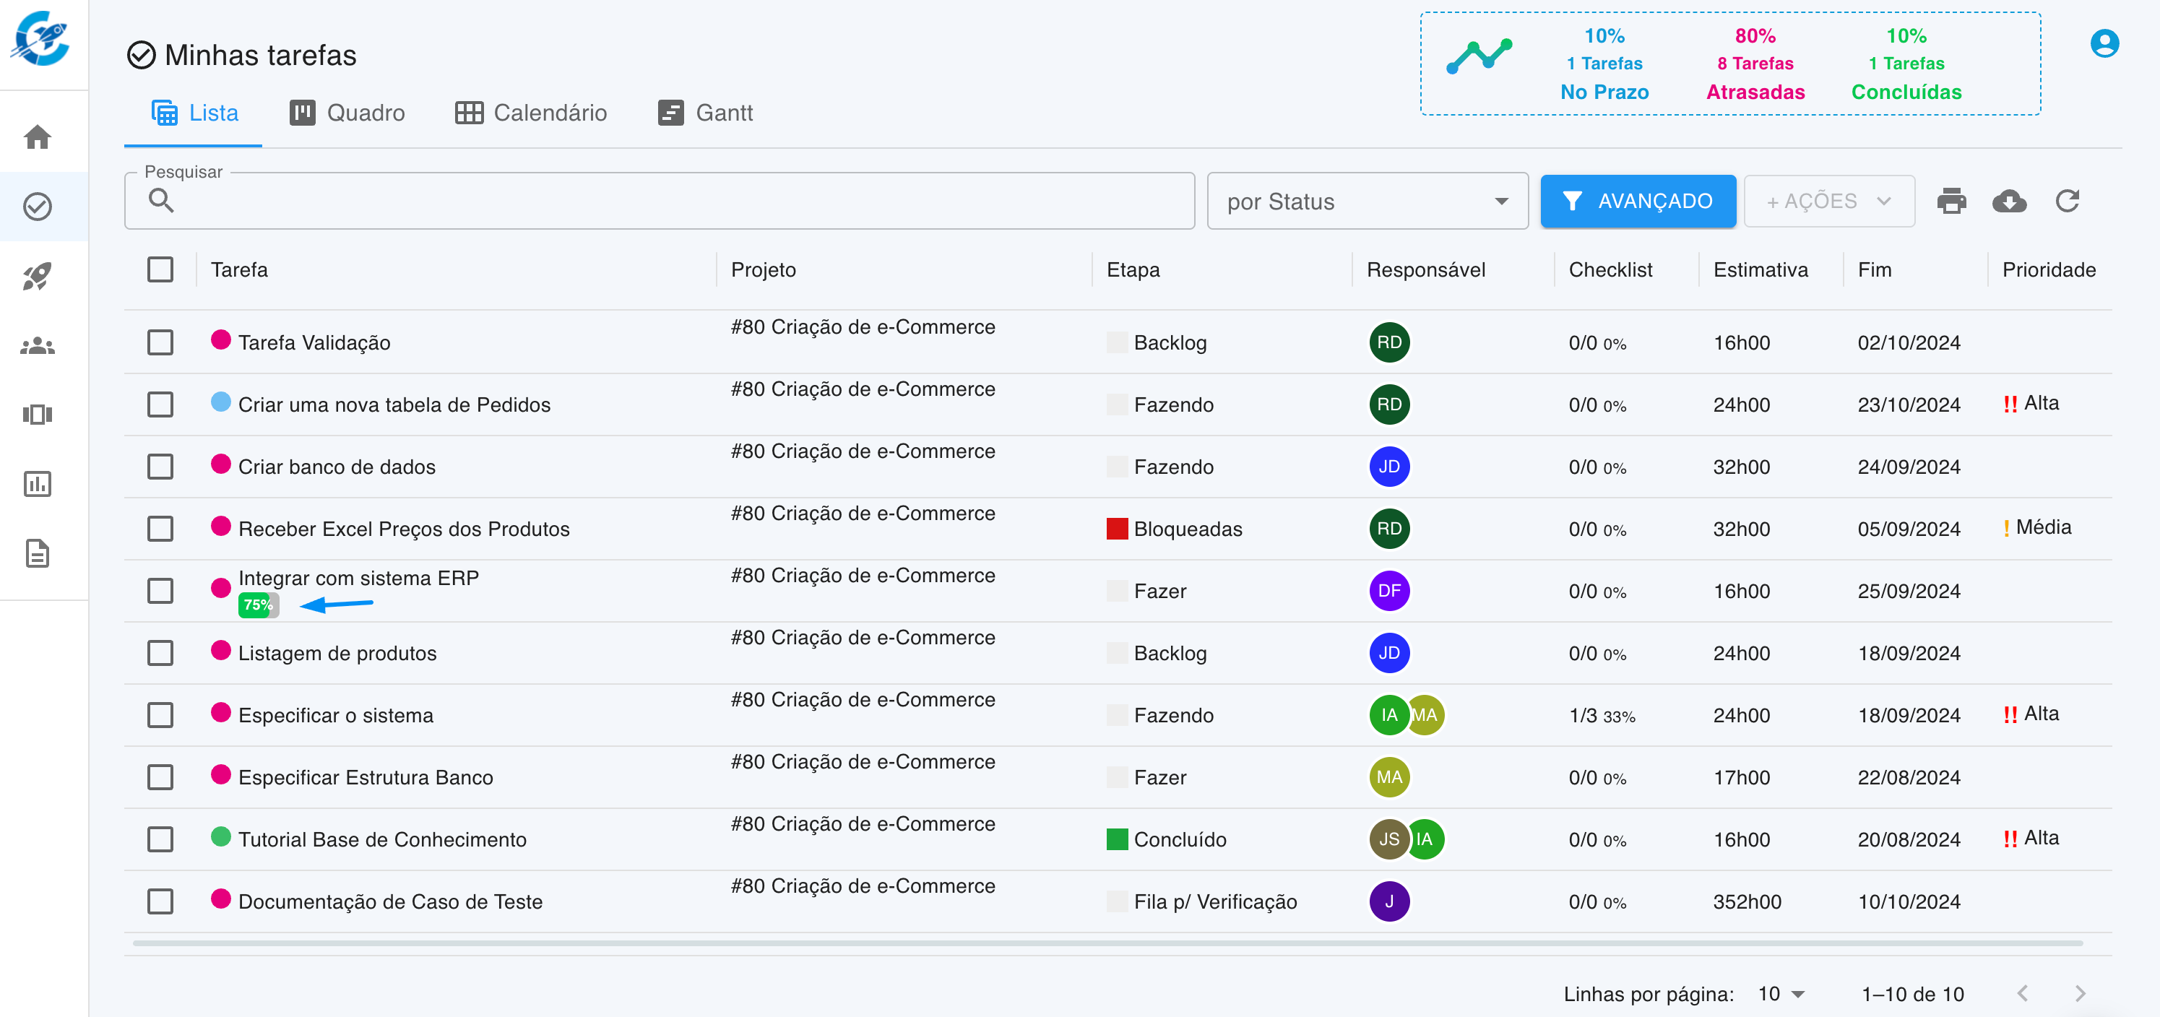
Task: Open the 'por Status' grouping dropdown
Action: coord(1367,202)
